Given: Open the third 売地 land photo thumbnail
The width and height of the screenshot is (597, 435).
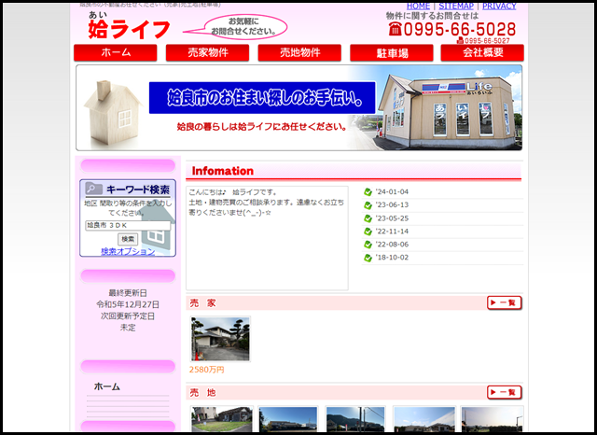Looking at the screenshot, I should (x=355, y=419).
